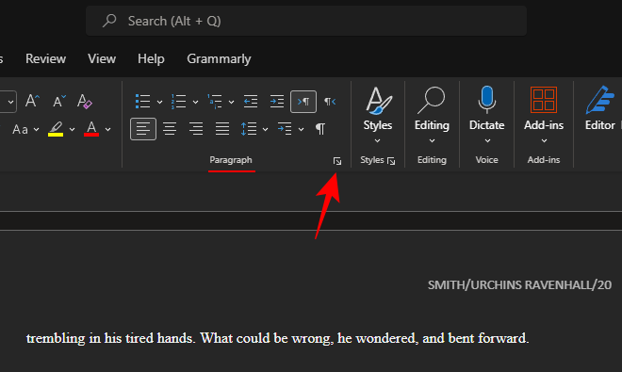Click the font size dropdown arrow

[10, 102]
